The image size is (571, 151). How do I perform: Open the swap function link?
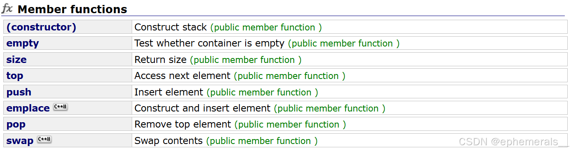coord(20,141)
